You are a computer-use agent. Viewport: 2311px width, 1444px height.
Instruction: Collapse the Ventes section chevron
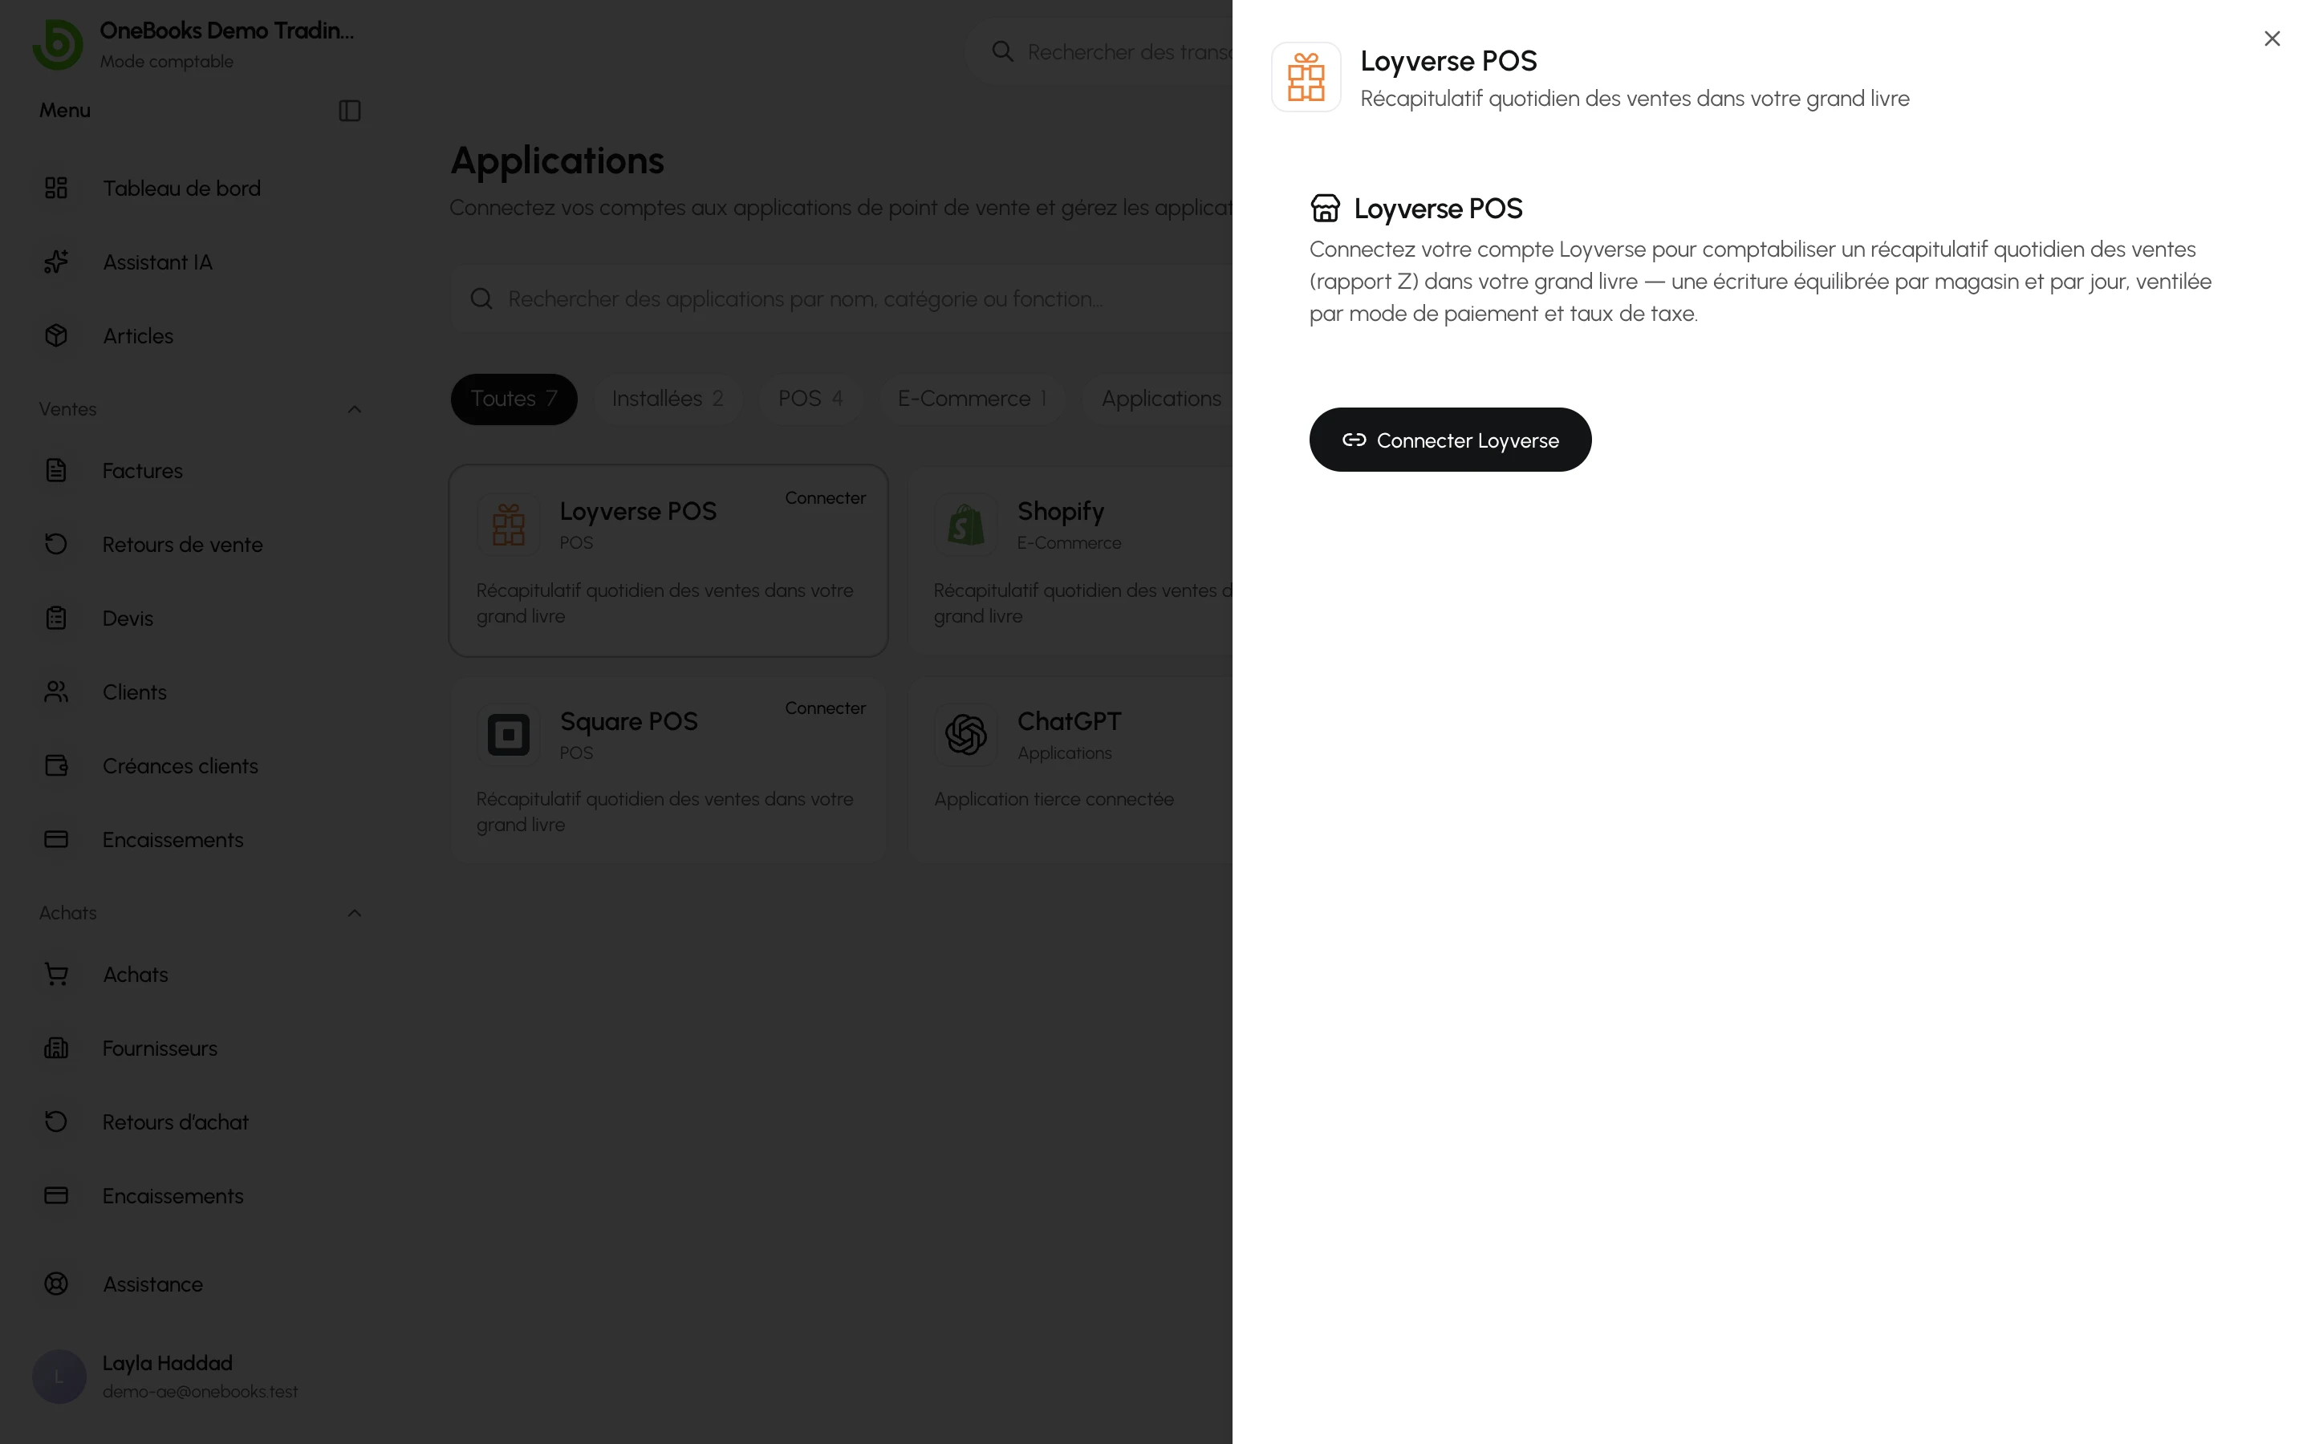coord(355,409)
